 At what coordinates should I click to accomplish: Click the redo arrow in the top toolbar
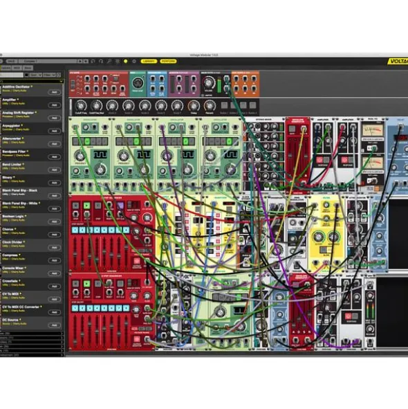point(101,62)
